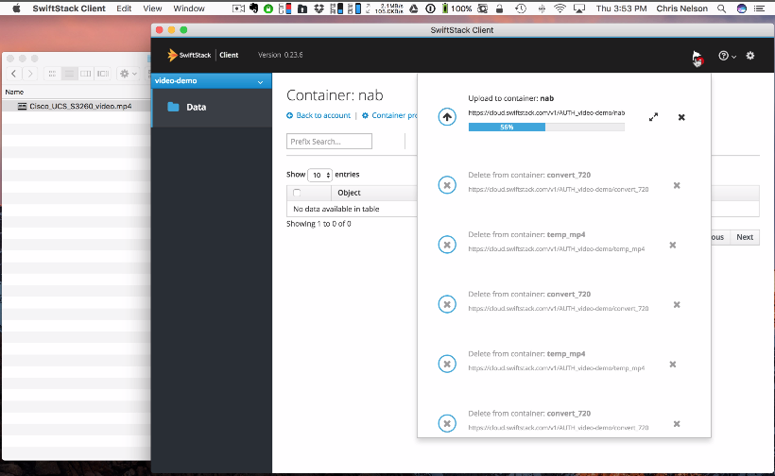Screen dimensions: 775x476
Task: Open the help menu dropdown
Action: (x=727, y=56)
